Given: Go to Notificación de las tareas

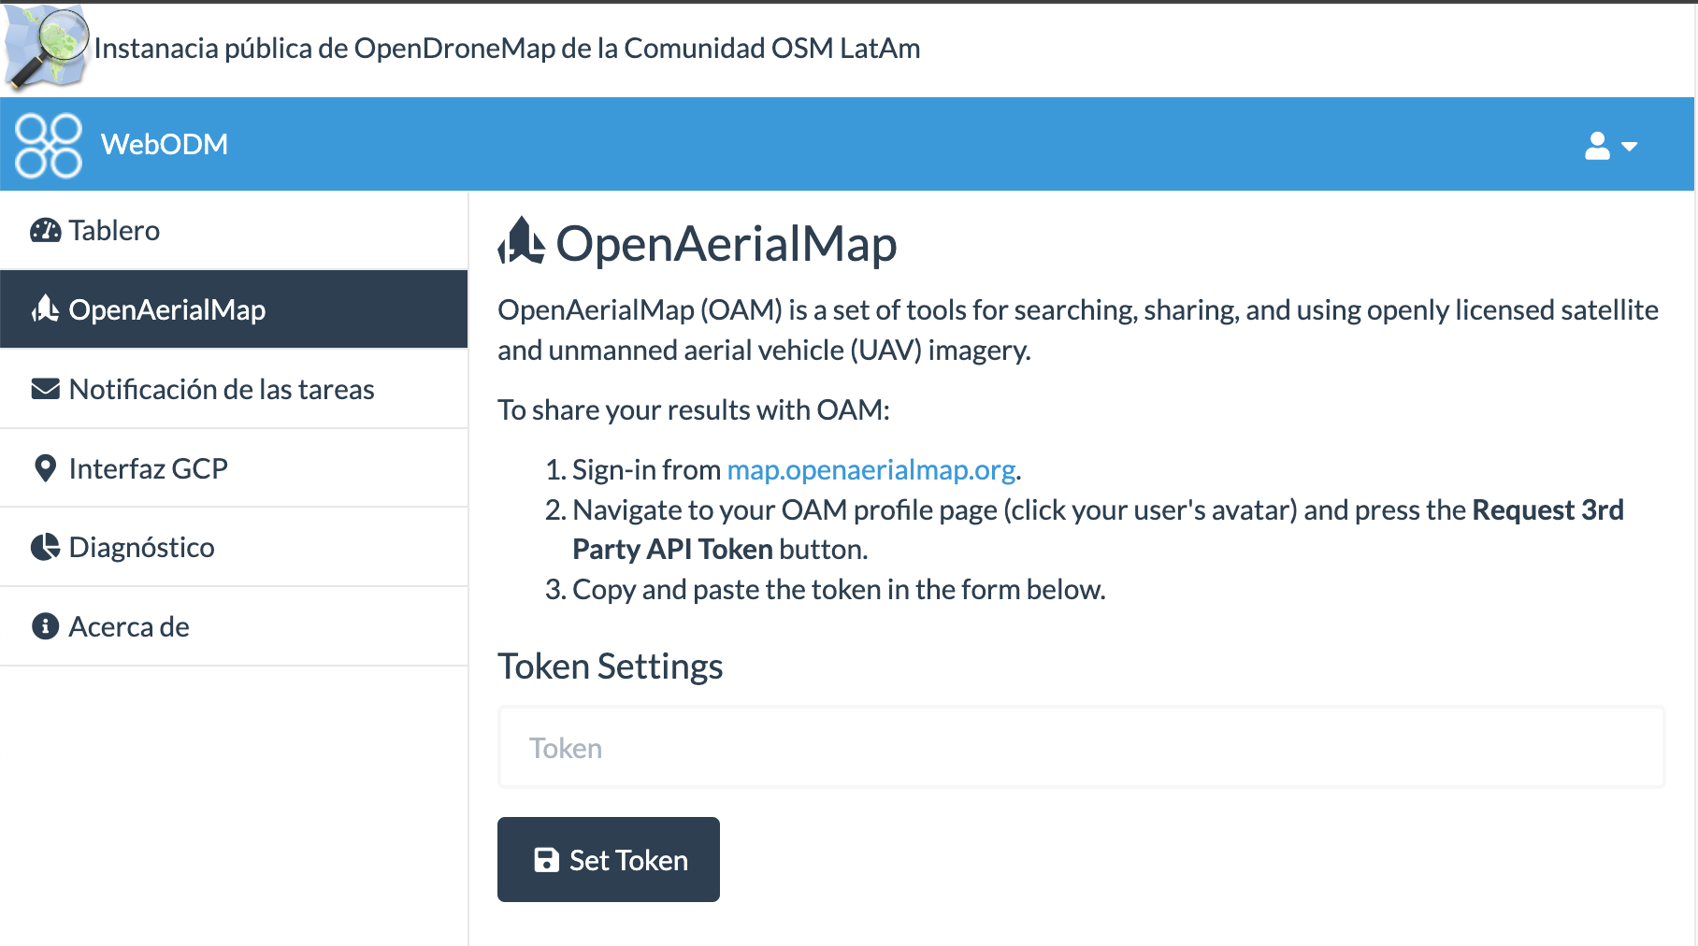Looking at the screenshot, I should (234, 389).
